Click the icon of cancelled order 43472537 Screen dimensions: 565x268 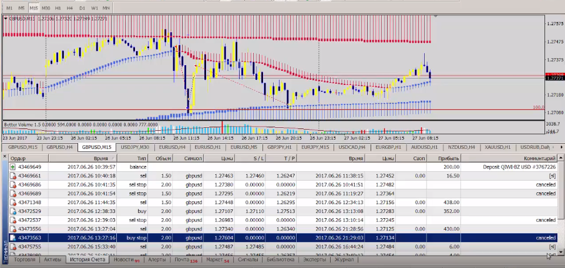[x=14, y=220]
